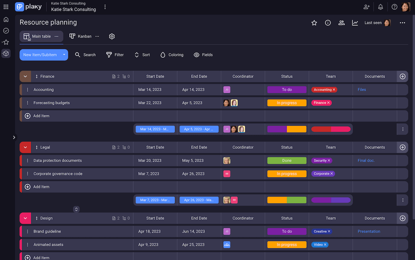
Task: Click the invite member icon in the header
Action: [366, 7]
